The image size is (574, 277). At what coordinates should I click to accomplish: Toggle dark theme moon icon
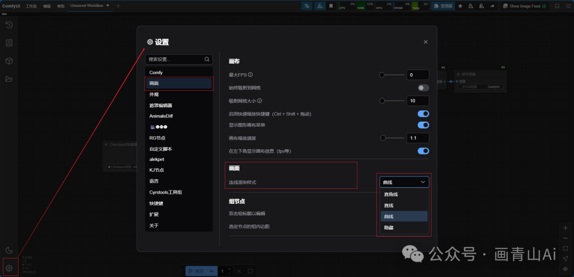click(9, 250)
